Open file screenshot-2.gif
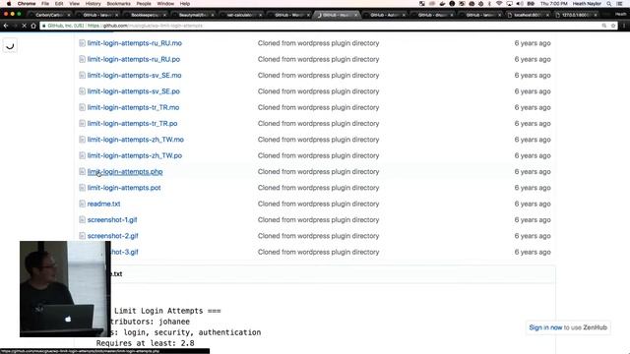 click(x=113, y=236)
